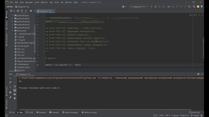Toggle soft-wrap in Run console
The height and width of the screenshot is (117, 209).
[15, 86]
